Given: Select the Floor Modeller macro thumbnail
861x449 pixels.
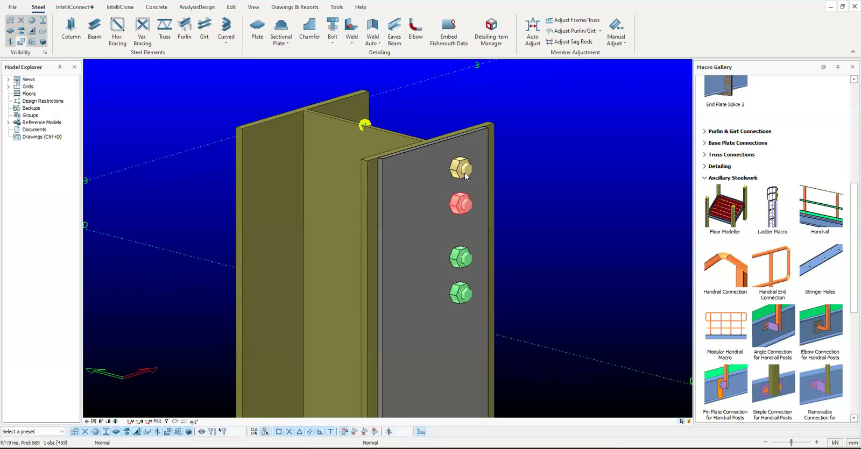Looking at the screenshot, I should (725, 210).
